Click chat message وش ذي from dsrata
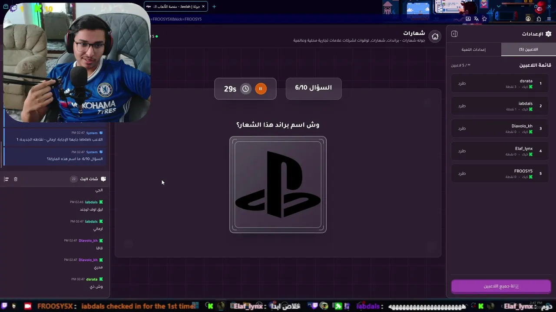This screenshot has width=556, height=312. click(x=96, y=287)
